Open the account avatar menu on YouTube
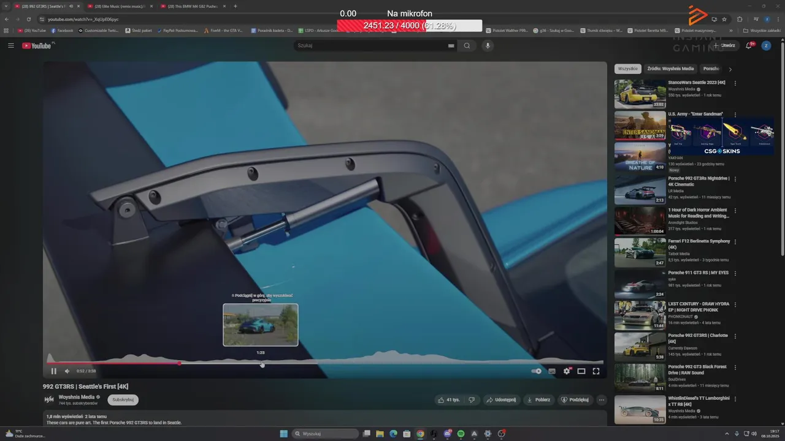This screenshot has height=441, width=785. point(766,45)
